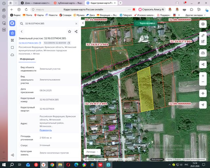Collapse the side panel with left chevron
This screenshot has width=210, height=168.
83,23
